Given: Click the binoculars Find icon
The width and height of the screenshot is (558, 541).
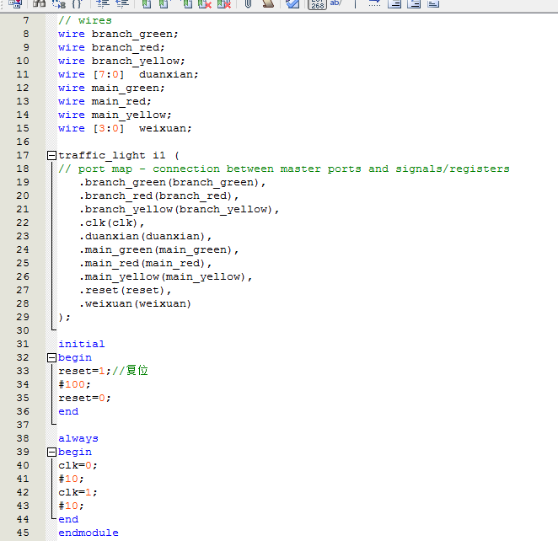Looking at the screenshot, I should tap(39, 3).
